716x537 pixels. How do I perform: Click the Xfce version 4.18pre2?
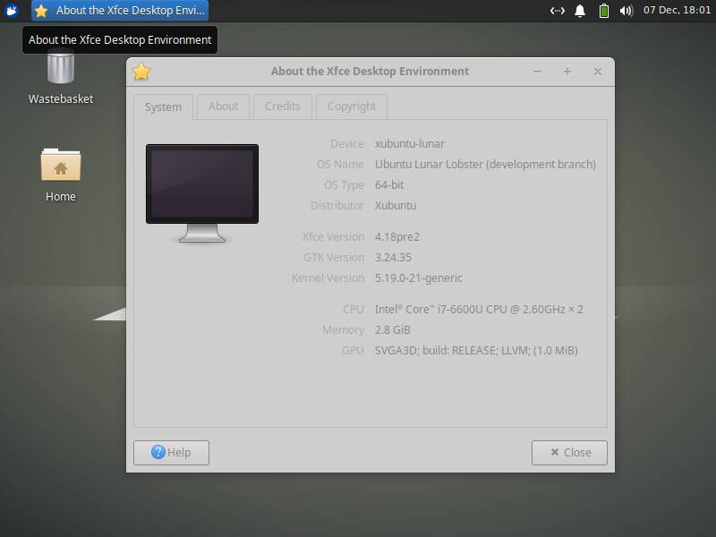click(396, 237)
